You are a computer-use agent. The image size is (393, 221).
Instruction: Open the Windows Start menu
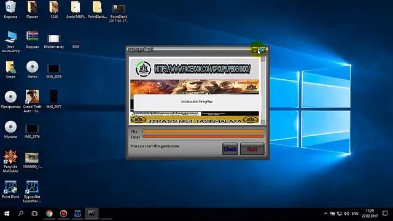pyautogui.click(x=7, y=214)
